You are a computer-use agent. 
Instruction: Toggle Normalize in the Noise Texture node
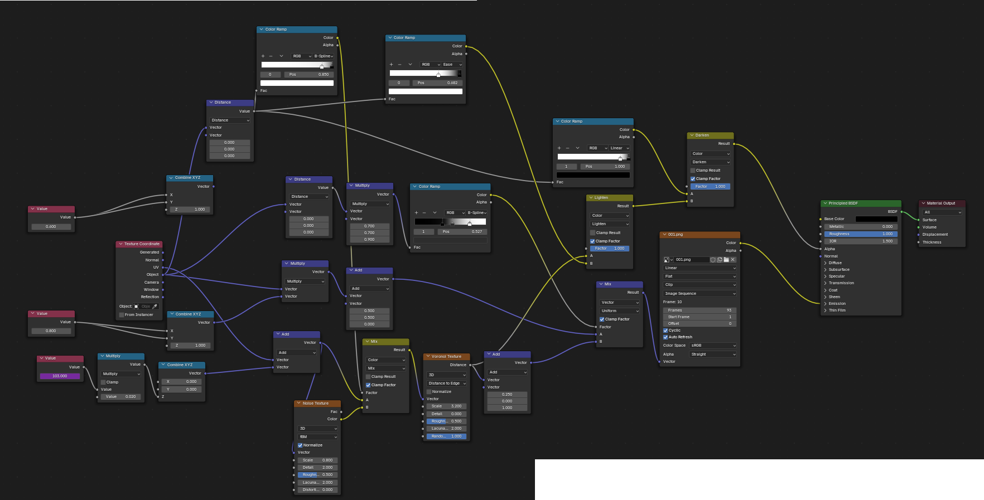tap(300, 445)
